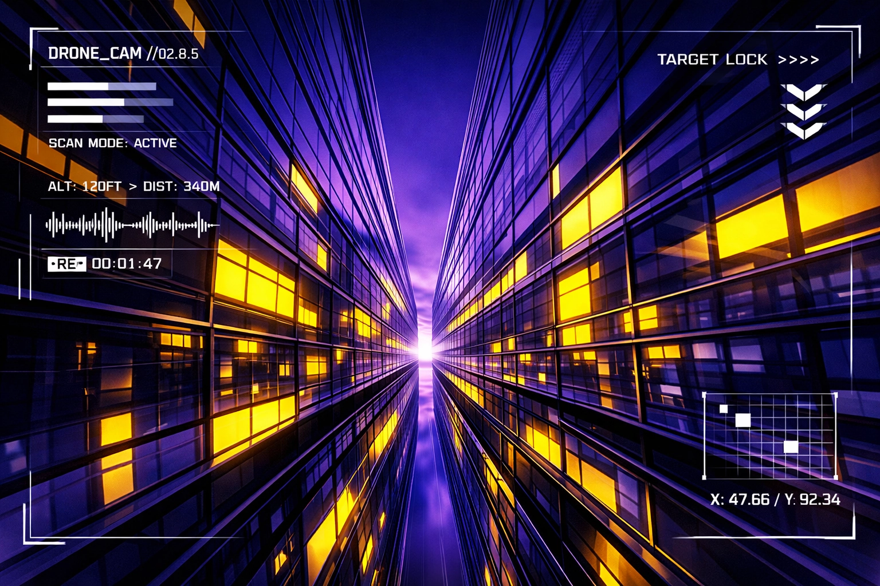The width and height of the screenshot is (880, 586).
Task: Click the DIST: 340M distance readout
Action: tap(181, 187)
